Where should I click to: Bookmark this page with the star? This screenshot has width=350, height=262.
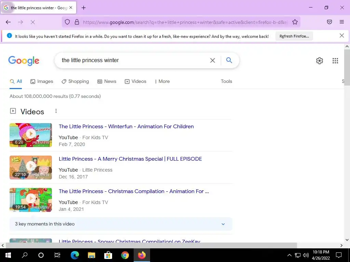(295, 22)
